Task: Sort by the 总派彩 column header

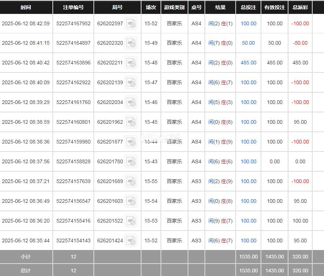Action: pos(300,7)
